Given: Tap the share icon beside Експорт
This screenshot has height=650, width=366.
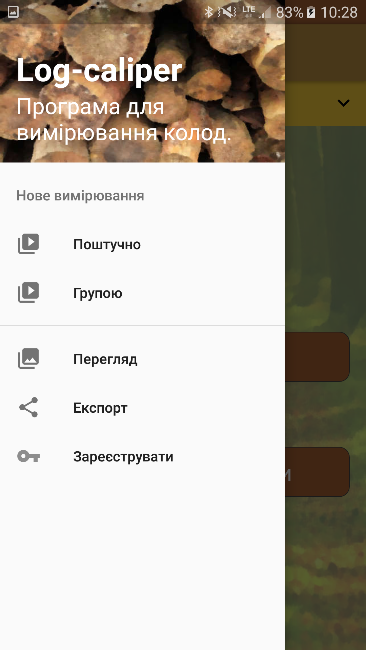Looking at the screenshot, I should (28, 407).
